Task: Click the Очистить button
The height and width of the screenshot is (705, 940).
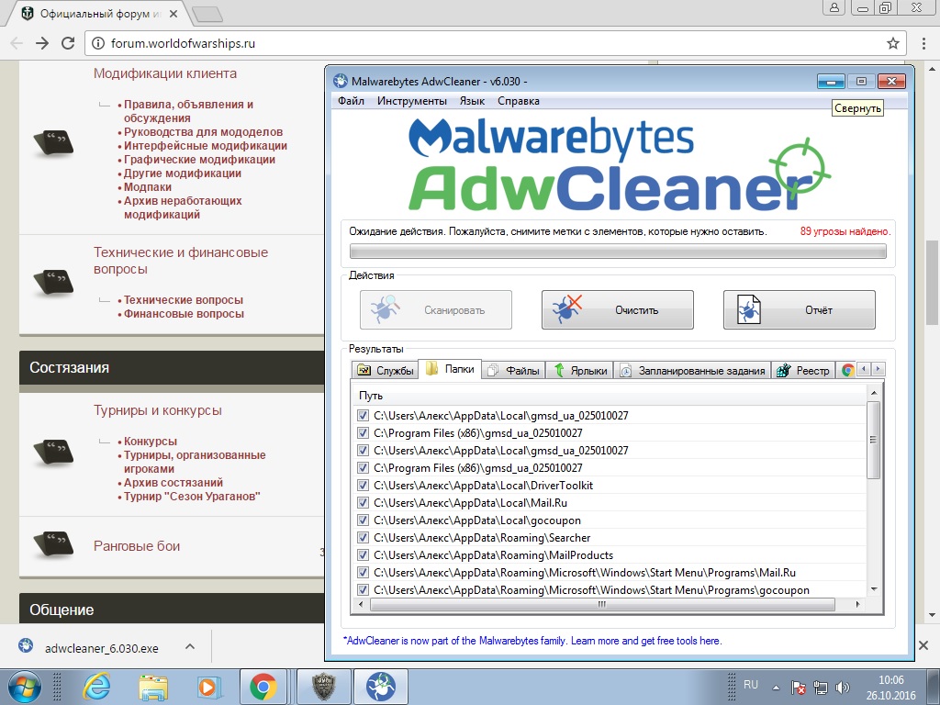Action: tap(618, 310)
